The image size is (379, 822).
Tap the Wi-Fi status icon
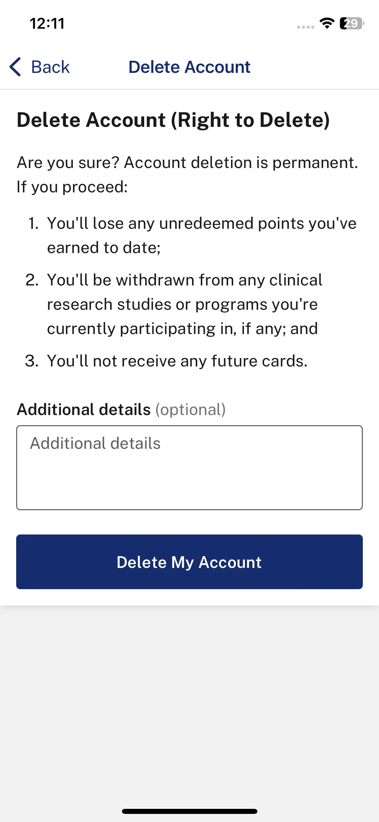click(327, 23)
